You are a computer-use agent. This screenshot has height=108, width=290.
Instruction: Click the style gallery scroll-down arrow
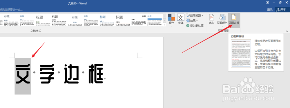pyautogui.click(x=165, y=20)
